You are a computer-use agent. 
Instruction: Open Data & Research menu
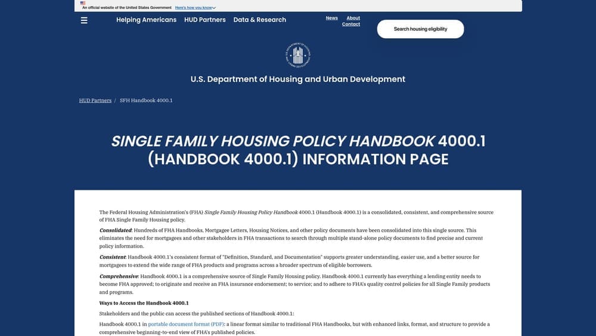coord(260,20)
